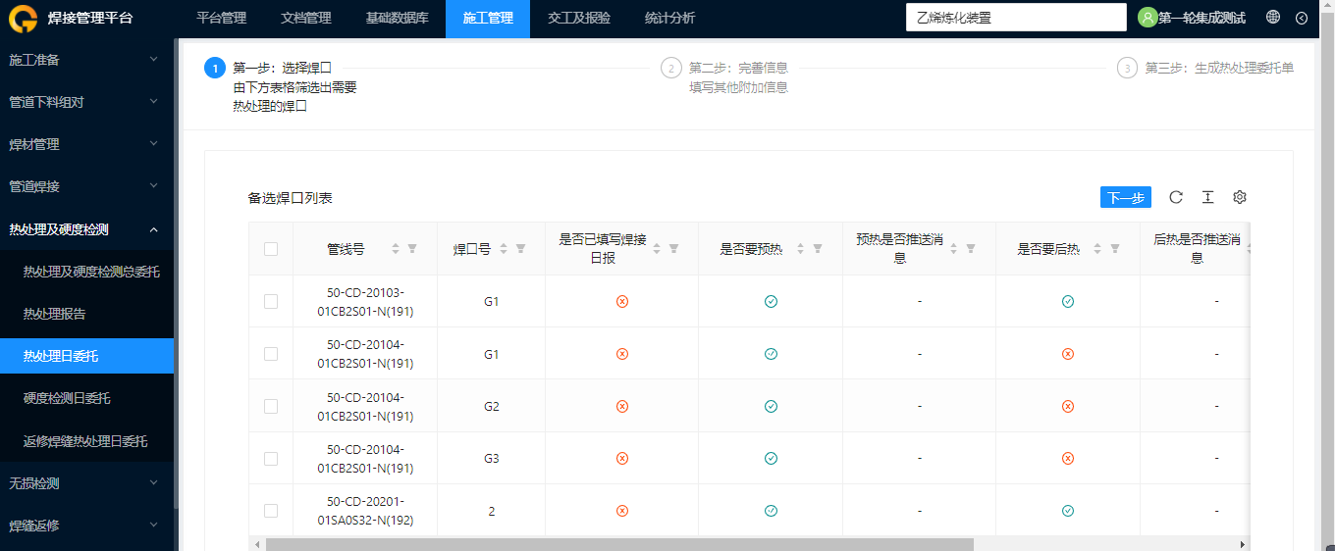Image resolution: width=1335 pixels, height=551 pixels.
Task: Click the globe language icon
Action: click(x=1273, y=17)
